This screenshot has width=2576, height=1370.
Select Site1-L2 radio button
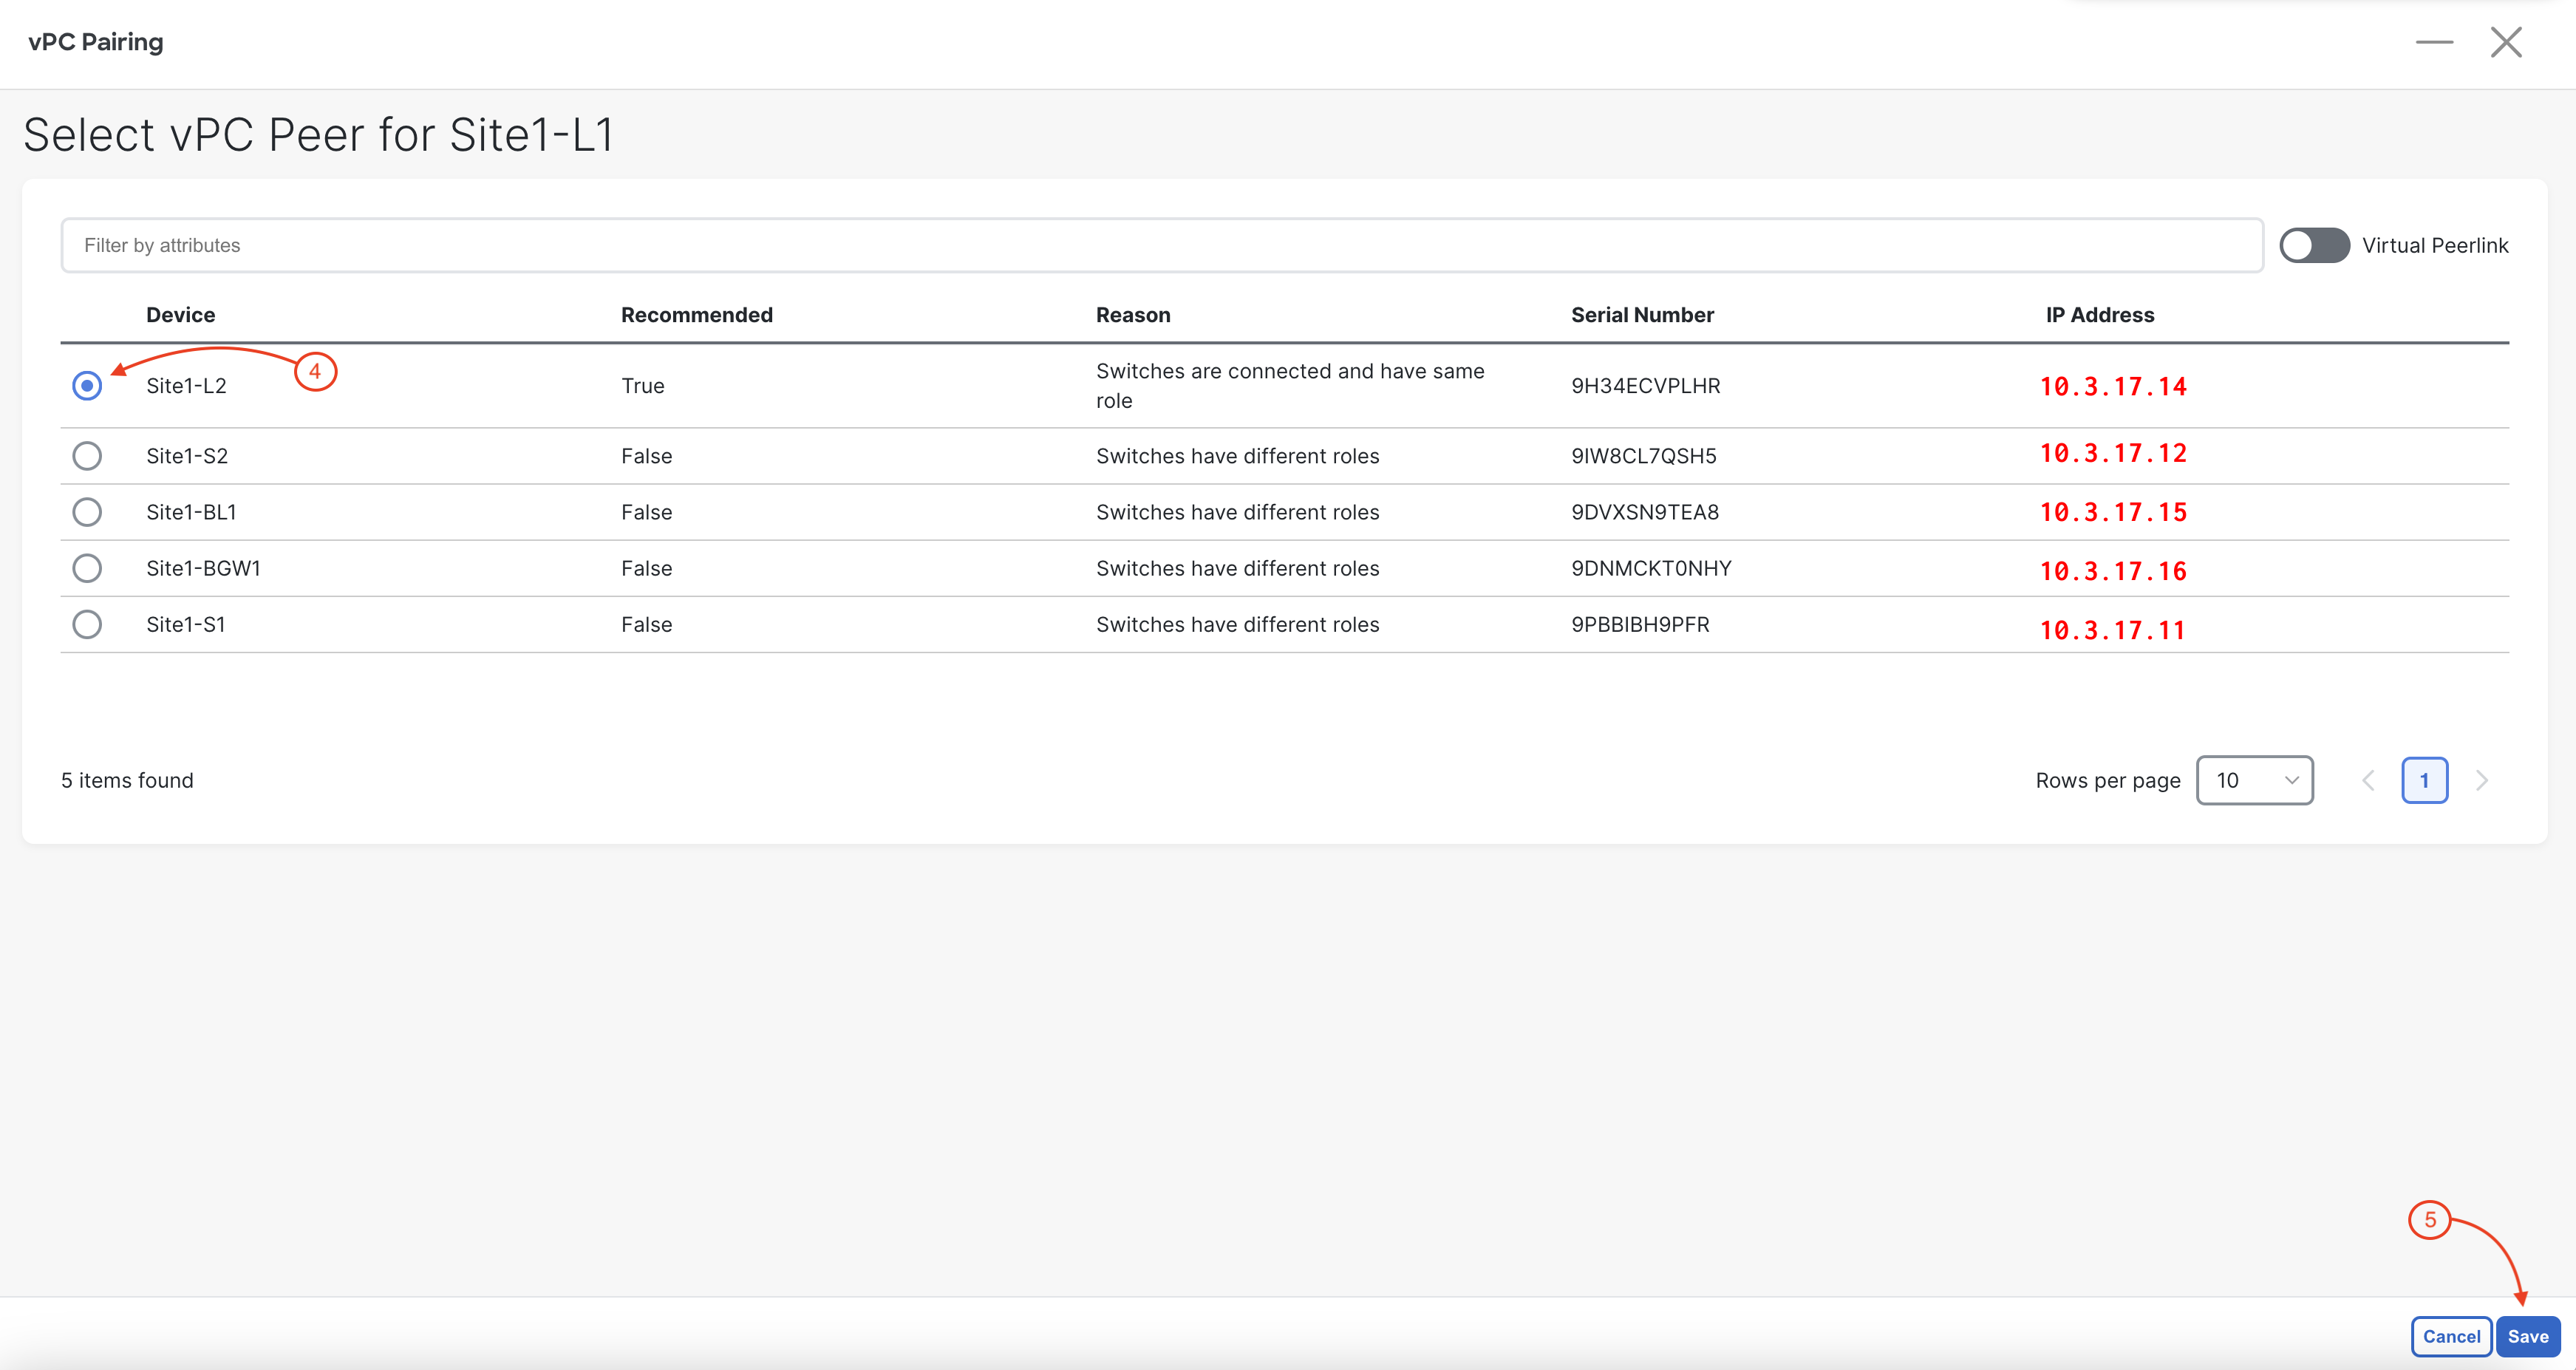tap(87, 386)
